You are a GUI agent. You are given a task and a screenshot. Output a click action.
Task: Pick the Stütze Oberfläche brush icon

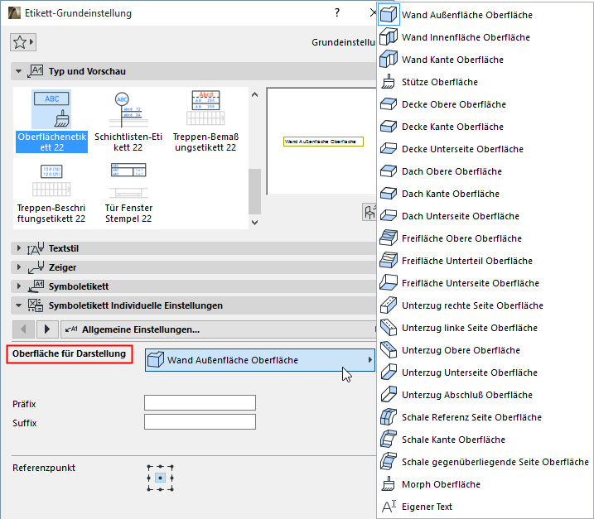[388, 82]
